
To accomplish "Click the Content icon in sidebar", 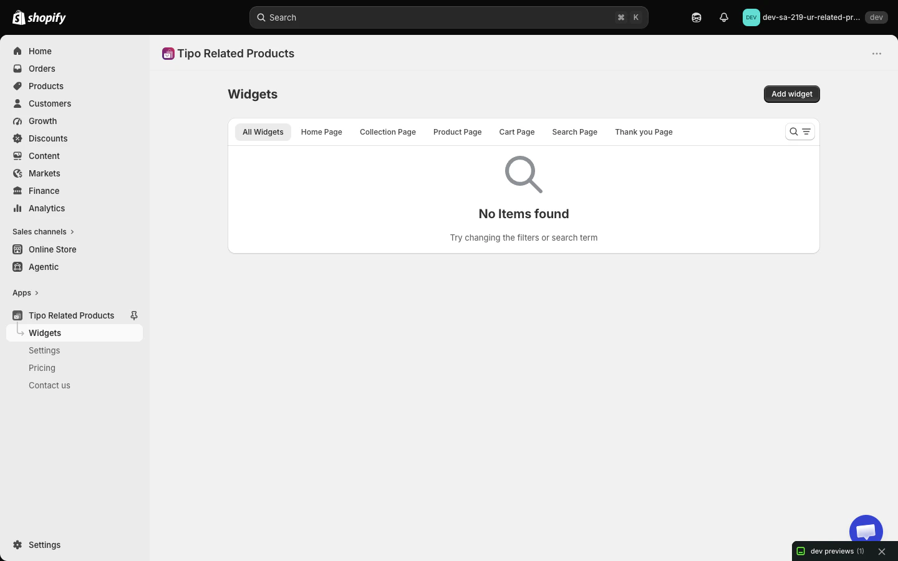I will click(x=17, y=156).
